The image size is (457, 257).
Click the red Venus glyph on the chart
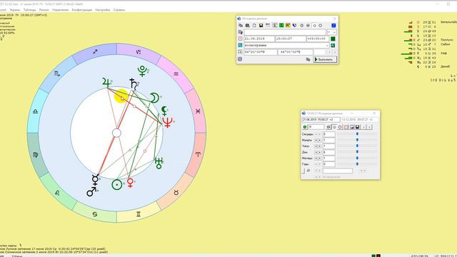point(130,183)
